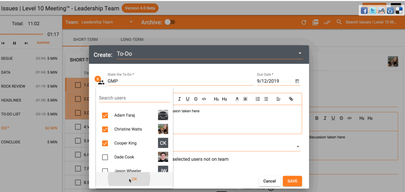Uncheck Cooper King in the user list
405x192 pixels.
[105, 143]
